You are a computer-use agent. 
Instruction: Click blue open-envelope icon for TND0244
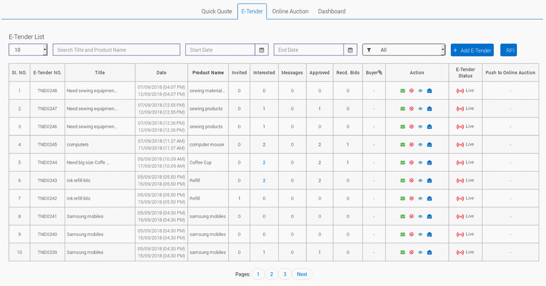click(429, 163)
